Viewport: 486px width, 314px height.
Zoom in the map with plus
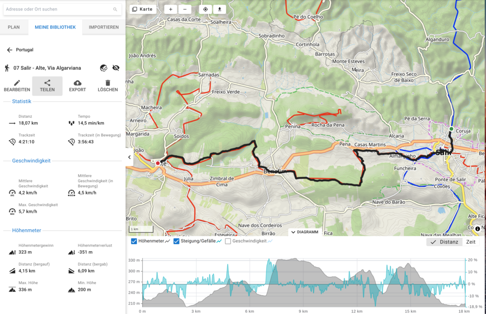tap(171, 9)
